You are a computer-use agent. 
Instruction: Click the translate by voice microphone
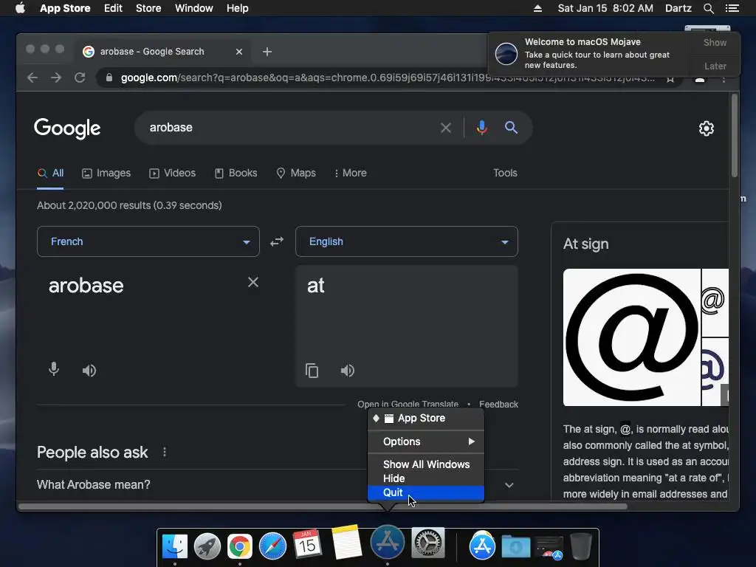(x=54, y=369)
